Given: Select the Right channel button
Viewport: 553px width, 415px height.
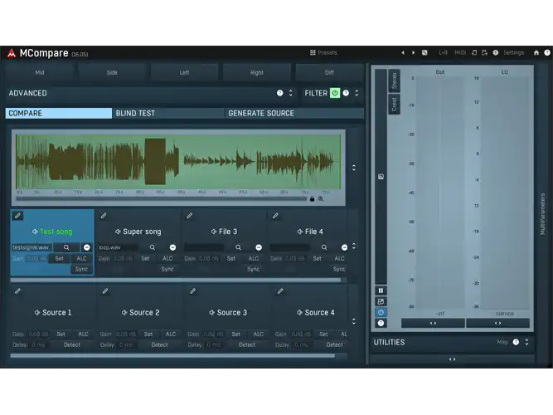Looking at the screenshot, I should click(256, 72).
